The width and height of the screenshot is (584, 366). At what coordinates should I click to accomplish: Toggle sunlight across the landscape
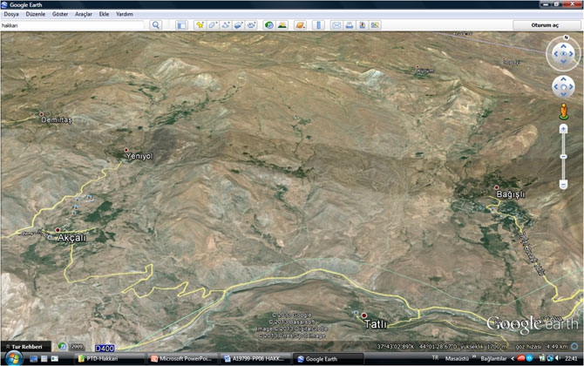click(x=282, y=25)
